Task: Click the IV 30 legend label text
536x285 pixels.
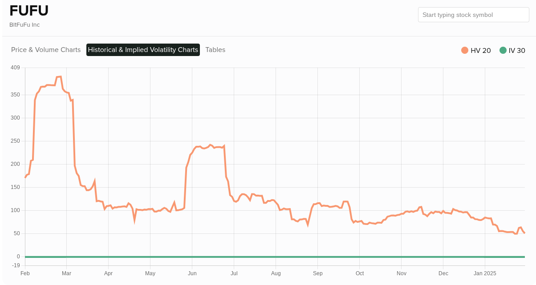Action: pos(518,51)
